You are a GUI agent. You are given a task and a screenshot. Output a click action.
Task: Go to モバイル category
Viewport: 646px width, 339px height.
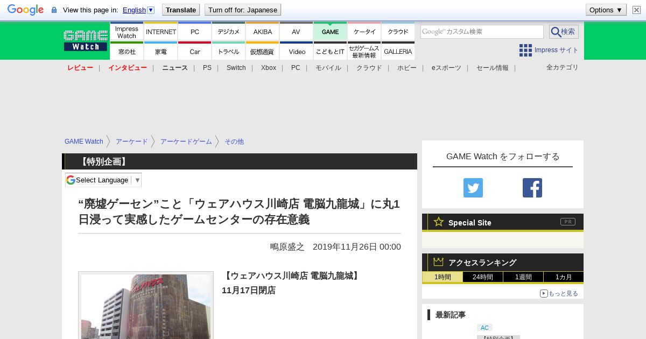pyautogui.click(x=328, y=68)
